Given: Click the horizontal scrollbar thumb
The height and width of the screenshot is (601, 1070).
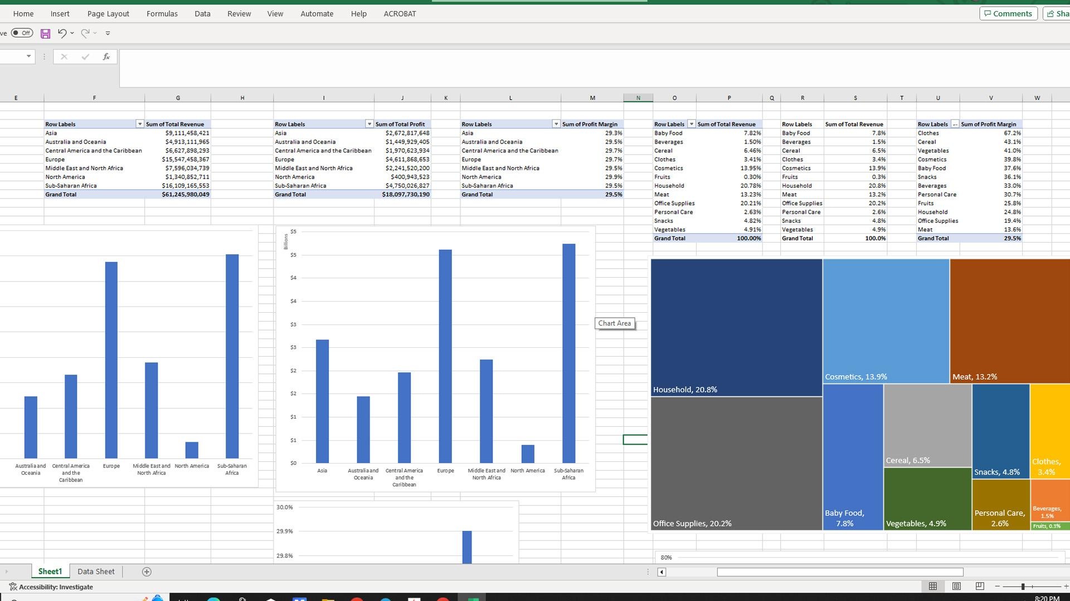Looking at the screenshot, I should 840,572.
